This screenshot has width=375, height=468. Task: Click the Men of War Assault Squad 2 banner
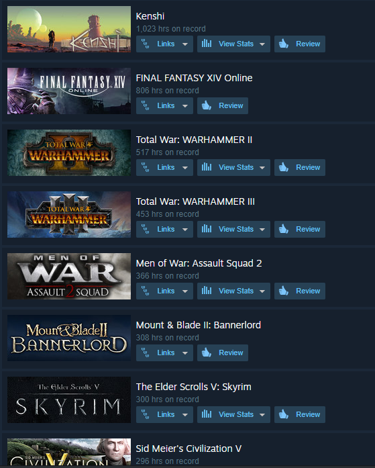point(69,277)
